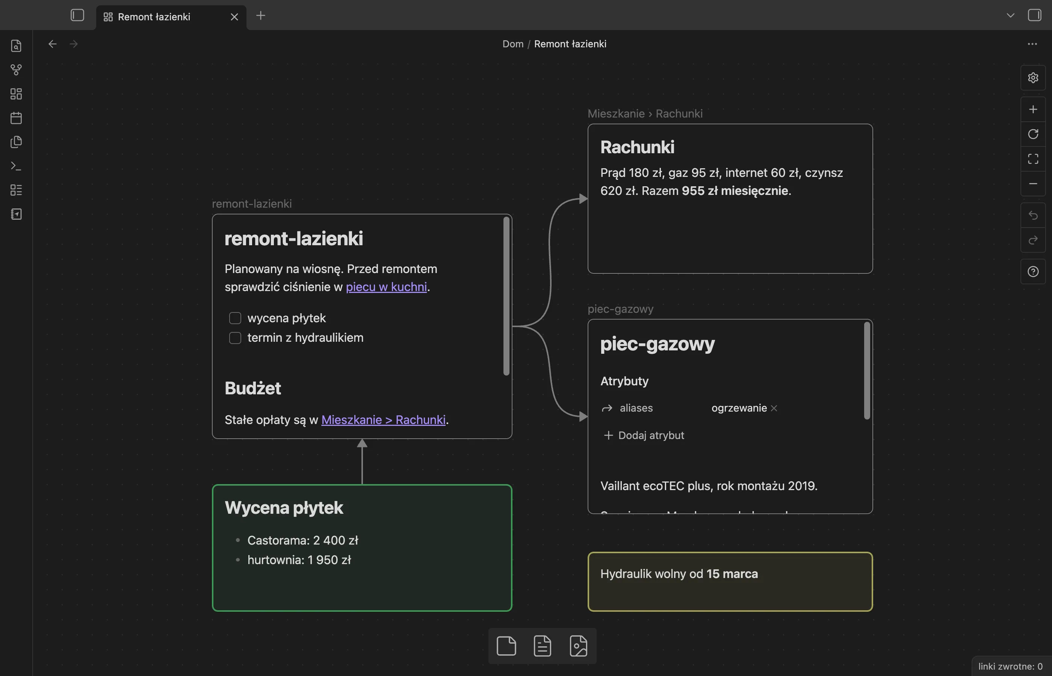Screen dimensions: 1052x676
Task: Open the more options menu
Action: click(x=1032, y=44)
